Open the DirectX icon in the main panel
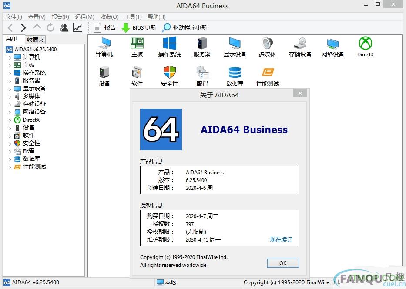This screenshot has height=289, width=406. click(x=366, y=47)
